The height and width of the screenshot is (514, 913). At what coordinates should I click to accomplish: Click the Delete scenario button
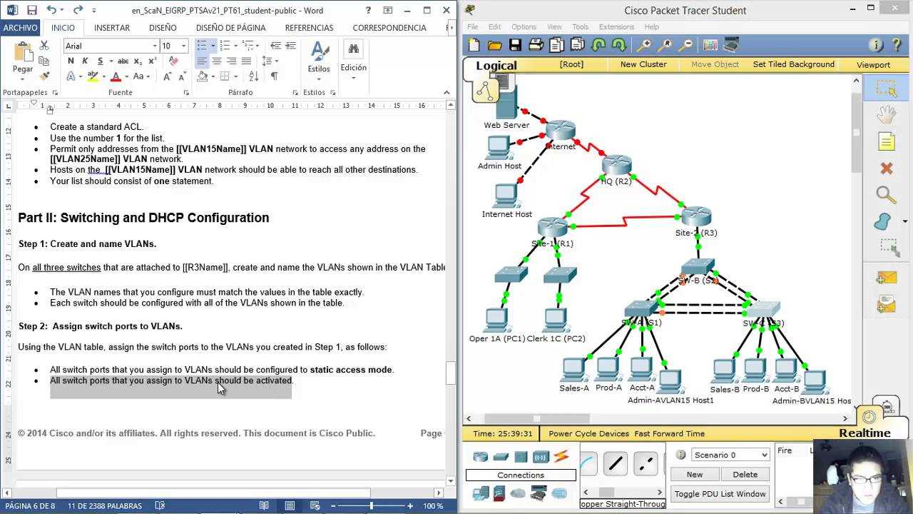pos(745,474)
